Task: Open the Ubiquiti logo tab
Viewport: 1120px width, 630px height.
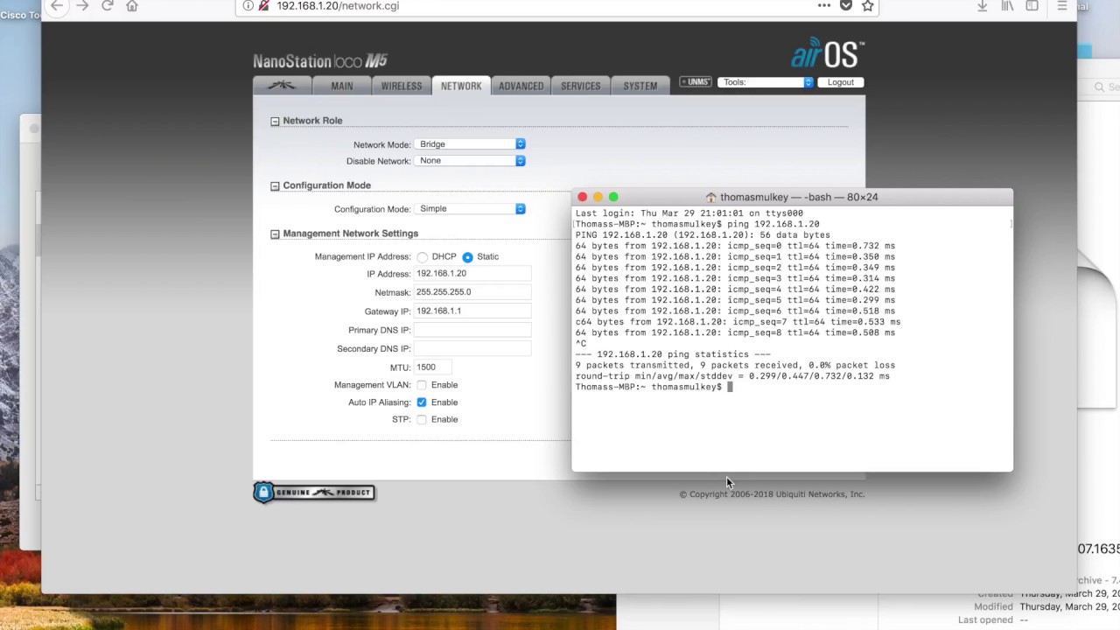Action: [x=282, y=86]
